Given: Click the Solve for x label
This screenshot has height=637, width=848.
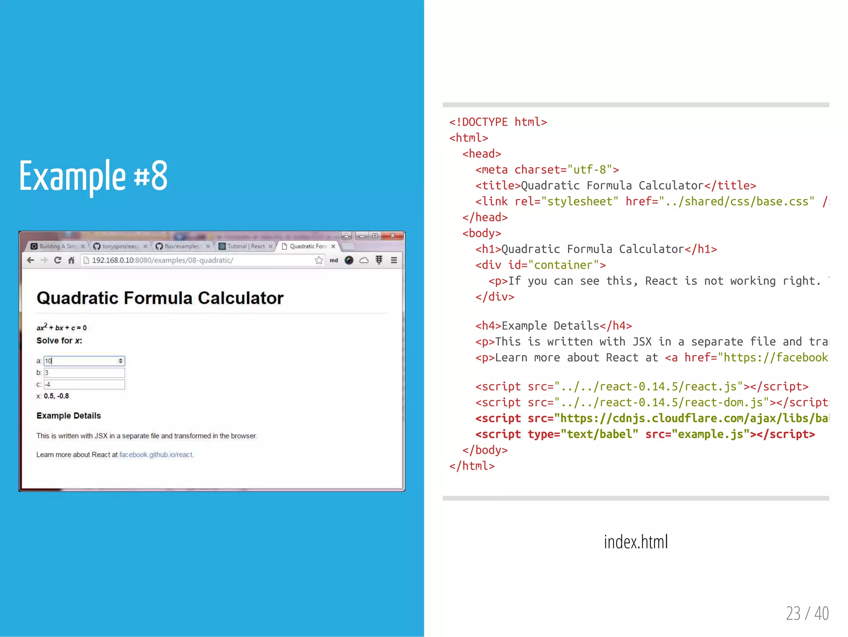Looking at the screenshot, I should point(59,341).
